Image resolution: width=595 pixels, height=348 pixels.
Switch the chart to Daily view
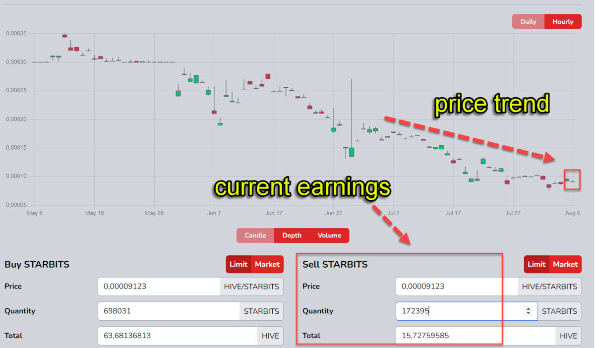(x=529, y=21)
